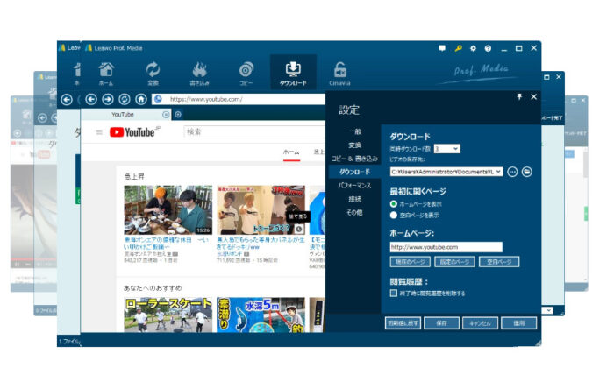Open YouTube hamburger menu
The image size is (614, 389).
[99, 132]
